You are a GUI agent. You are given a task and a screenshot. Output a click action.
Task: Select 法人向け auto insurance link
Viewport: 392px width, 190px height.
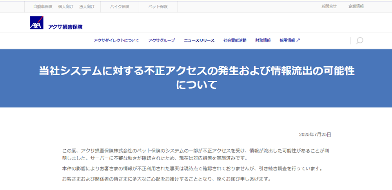(87, 7)
